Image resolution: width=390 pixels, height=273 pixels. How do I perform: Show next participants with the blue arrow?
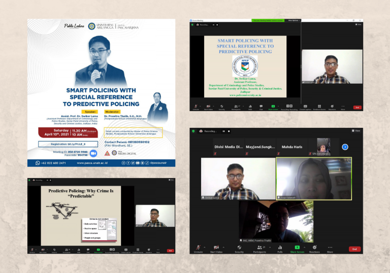click(x=345, y=147)
